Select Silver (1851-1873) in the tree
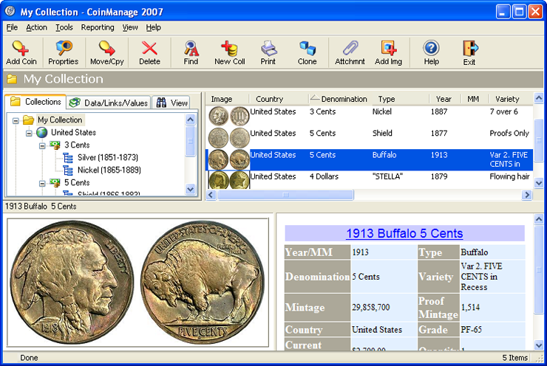547x366 pixels. click(x=108, y=157)
